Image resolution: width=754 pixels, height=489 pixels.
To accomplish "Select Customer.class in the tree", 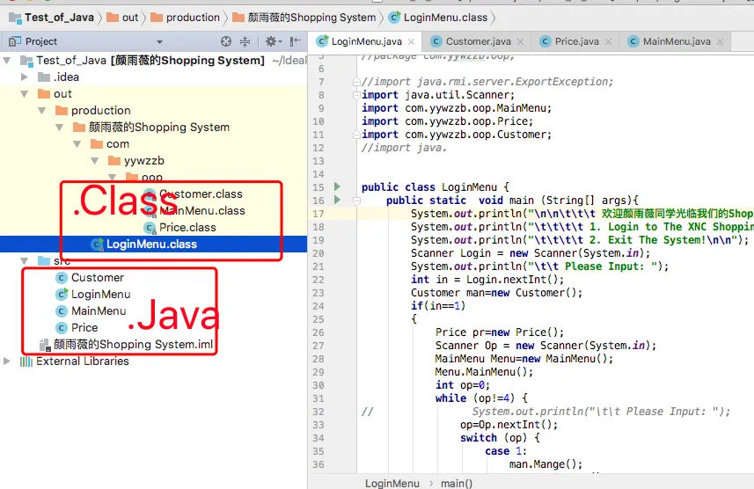I will point(201,193).
